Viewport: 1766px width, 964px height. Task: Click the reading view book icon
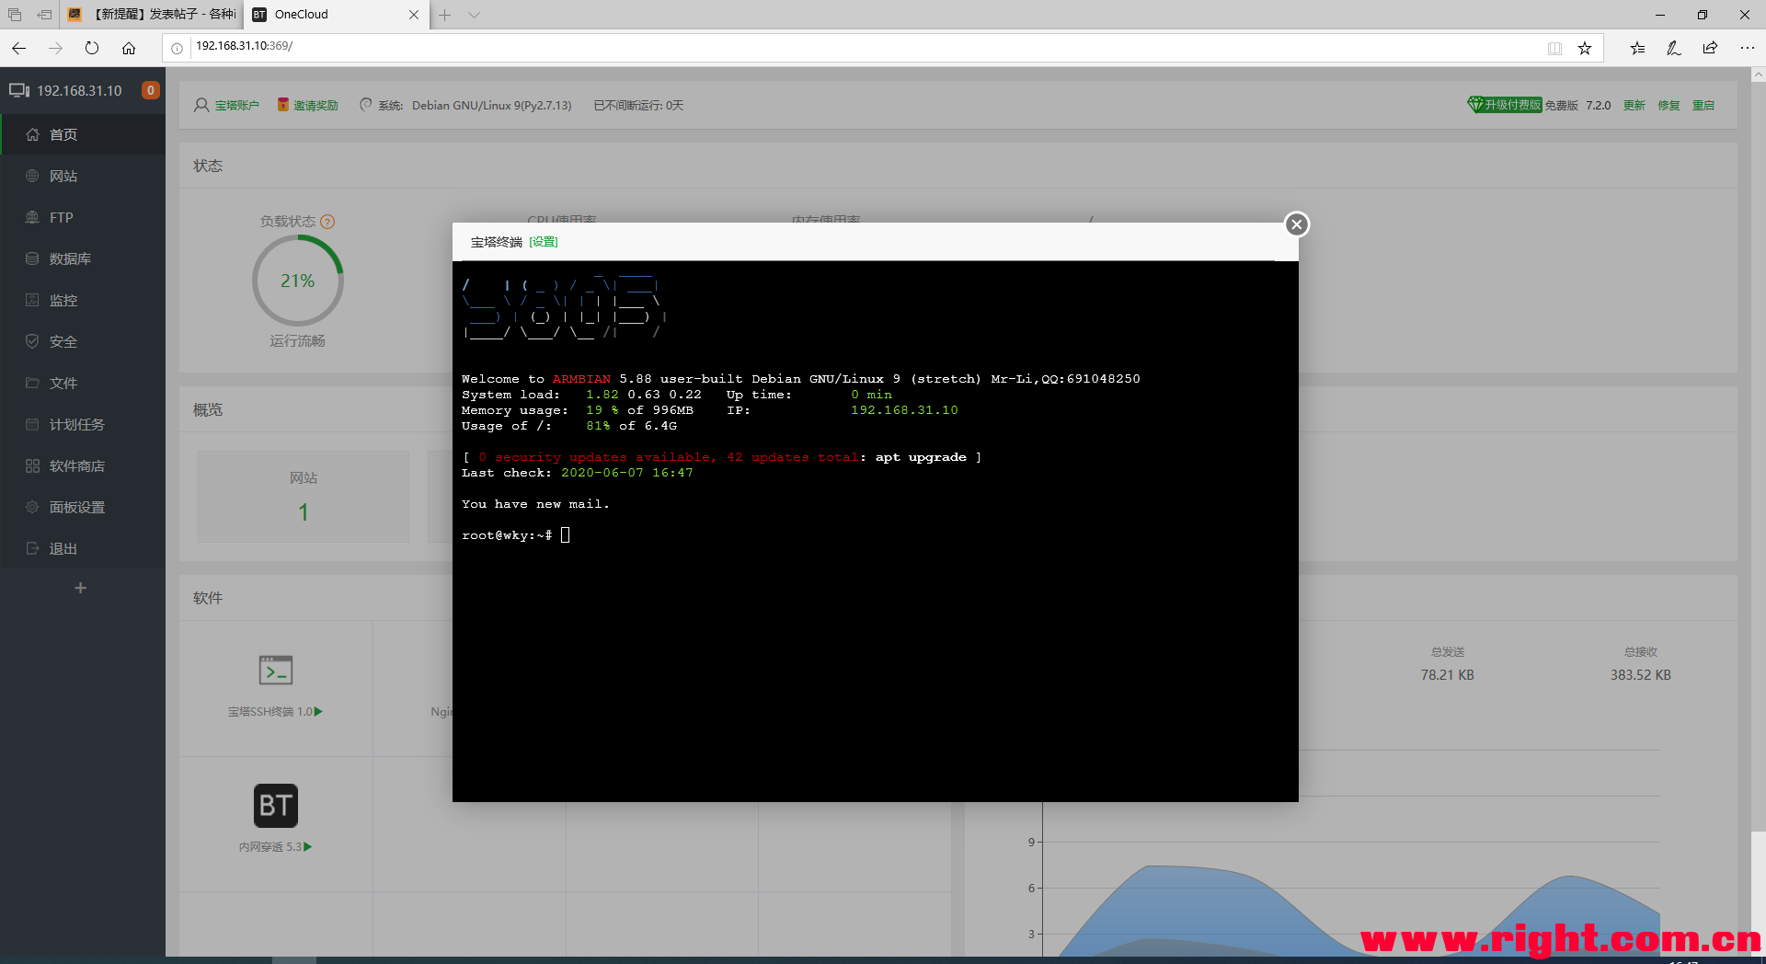(1554, 48)
